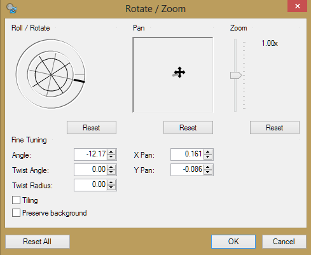Image resolution: width=311 pixels, height=255 pixels.
Task: Confirm with the OK button
Action: coord(233,242)
